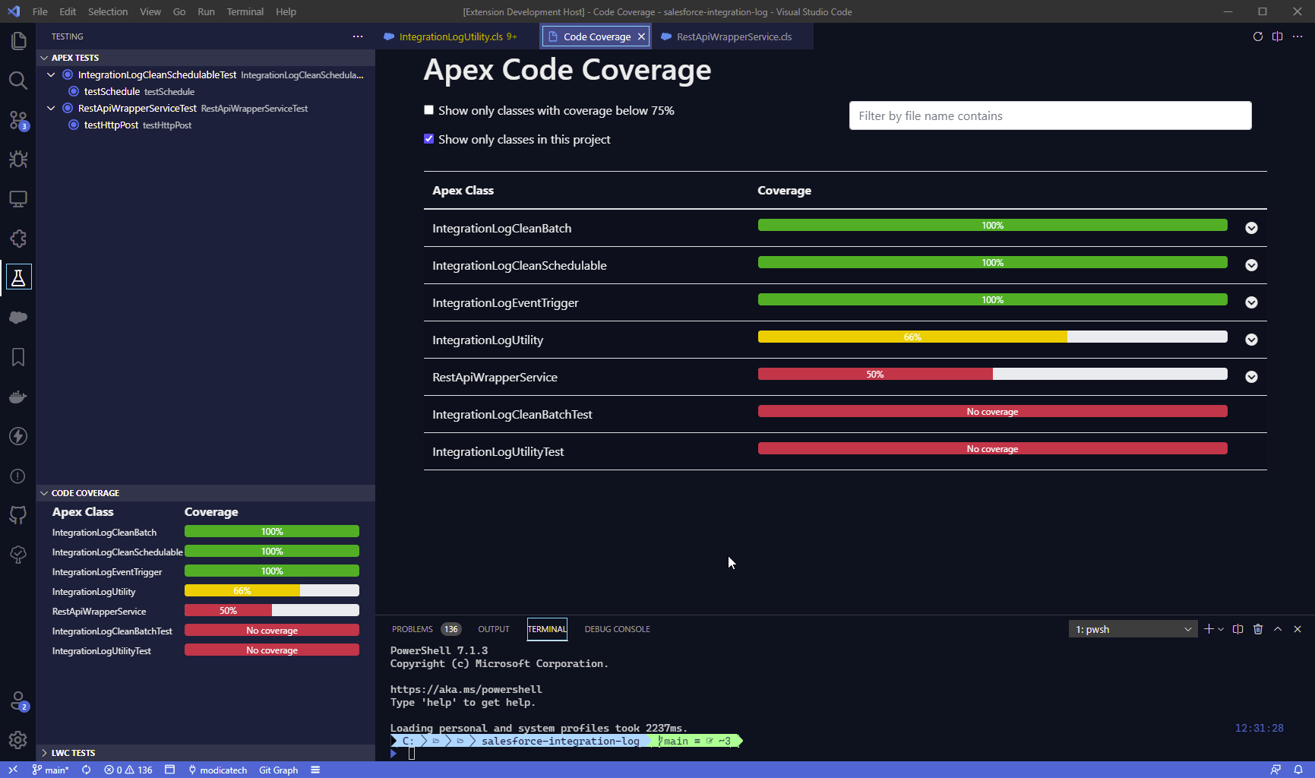Collapse IntegrationLogCleanSchedulableTest tree node

tap(51, 74)
